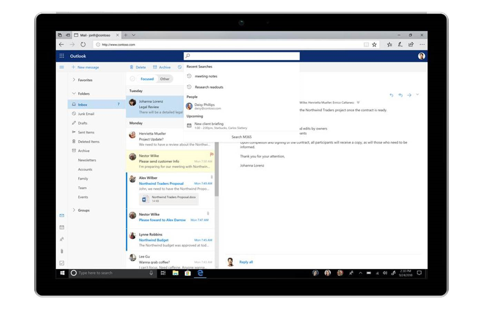Open the Tasks checkmark module icon
The image size is (483, 310).
tap(62, 263)
